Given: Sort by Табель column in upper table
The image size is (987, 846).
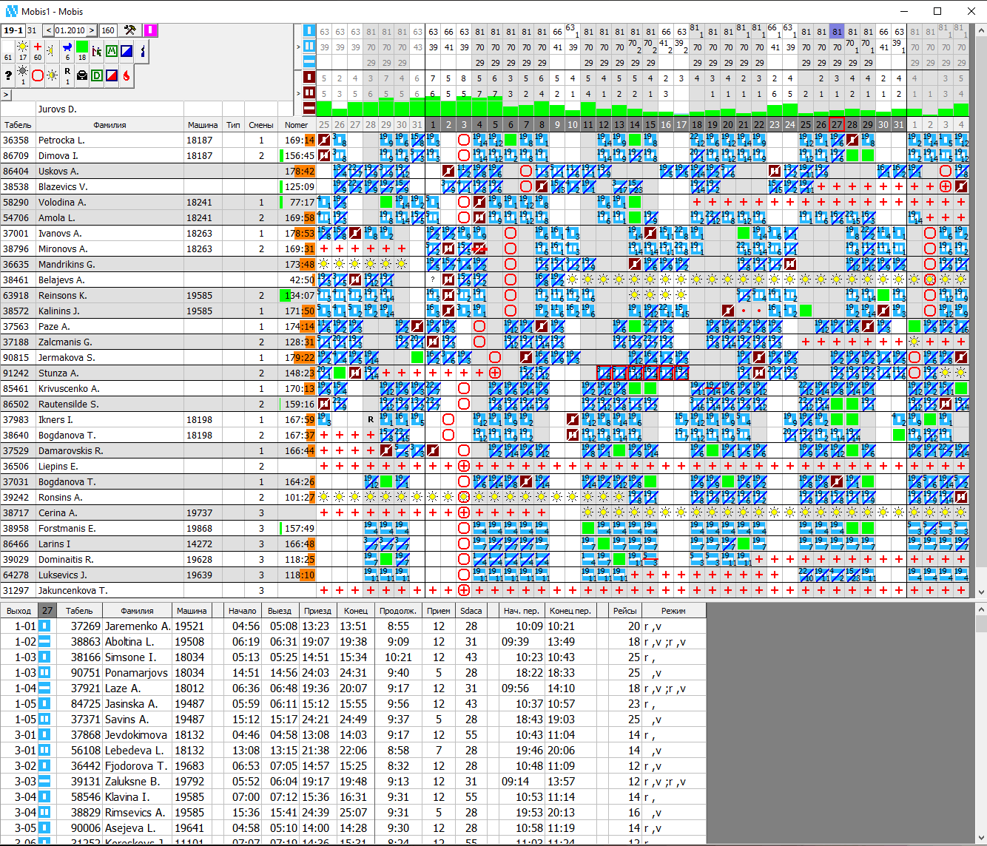Looking at the screenshot, I should [18, 125].
